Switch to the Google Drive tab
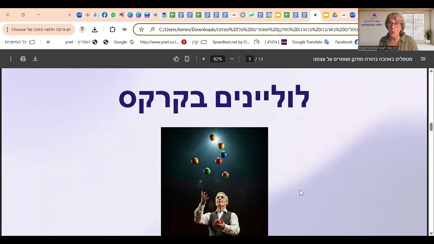 click(x=335, y=15)
